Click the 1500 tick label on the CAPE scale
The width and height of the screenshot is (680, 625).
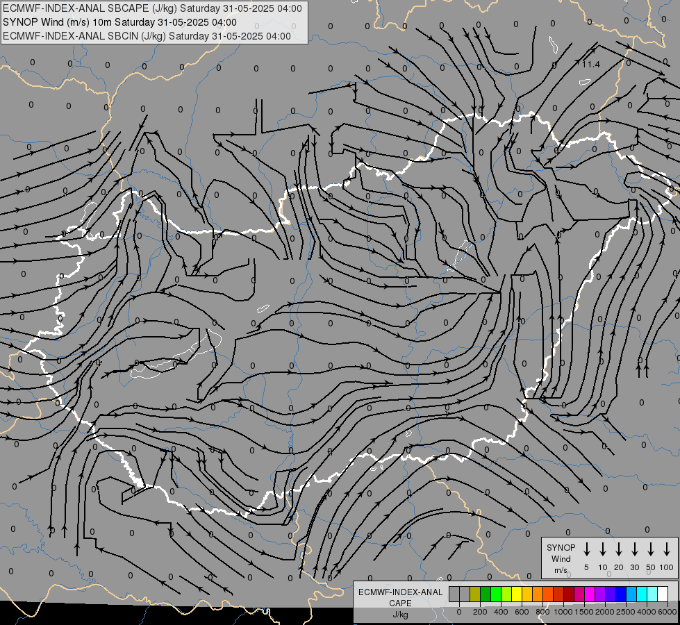584,612
